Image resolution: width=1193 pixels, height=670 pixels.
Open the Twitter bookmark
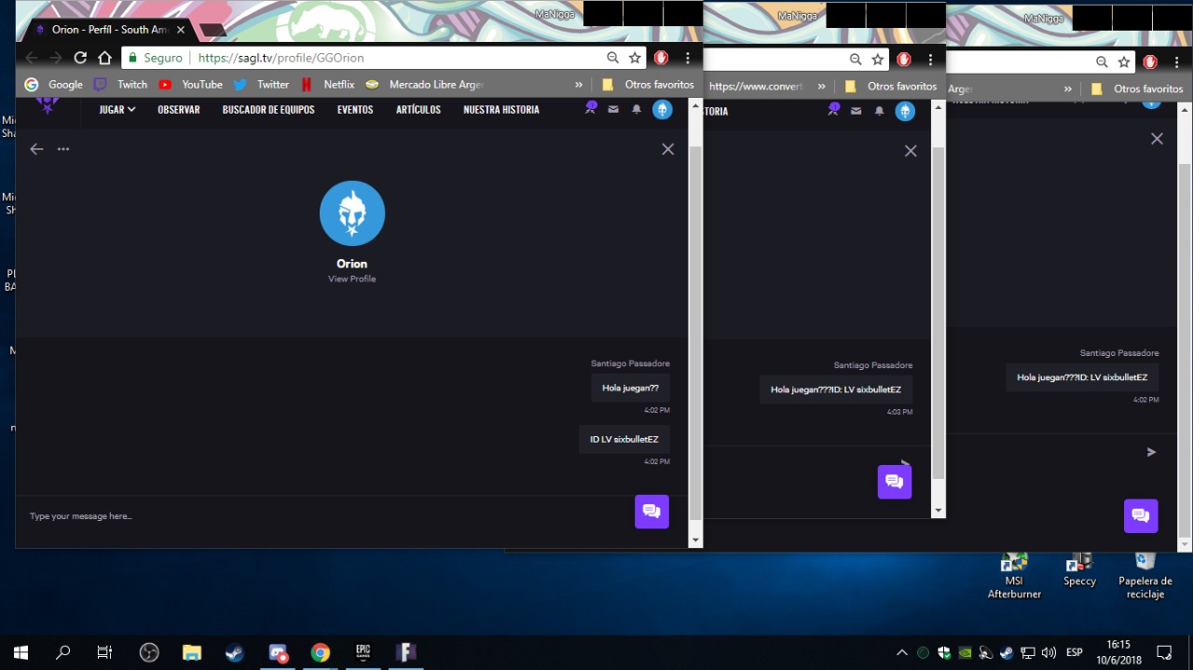coord(261,84)
